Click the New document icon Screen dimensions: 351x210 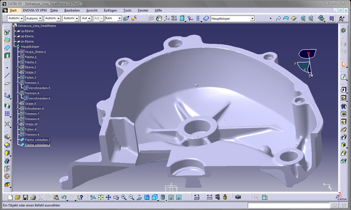pyautogui.click(x=10, y=197)
